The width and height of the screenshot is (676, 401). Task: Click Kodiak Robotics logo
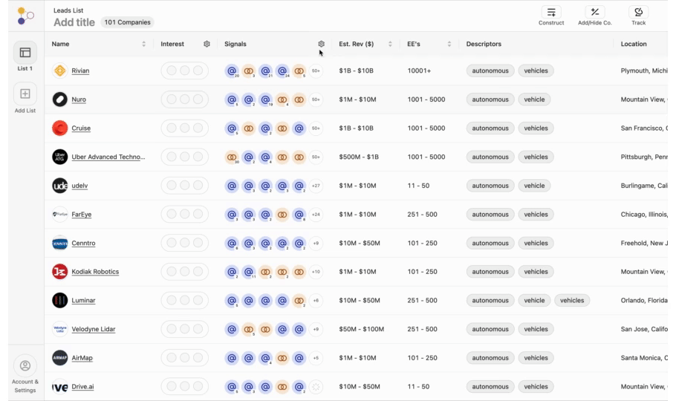(60, 272)
